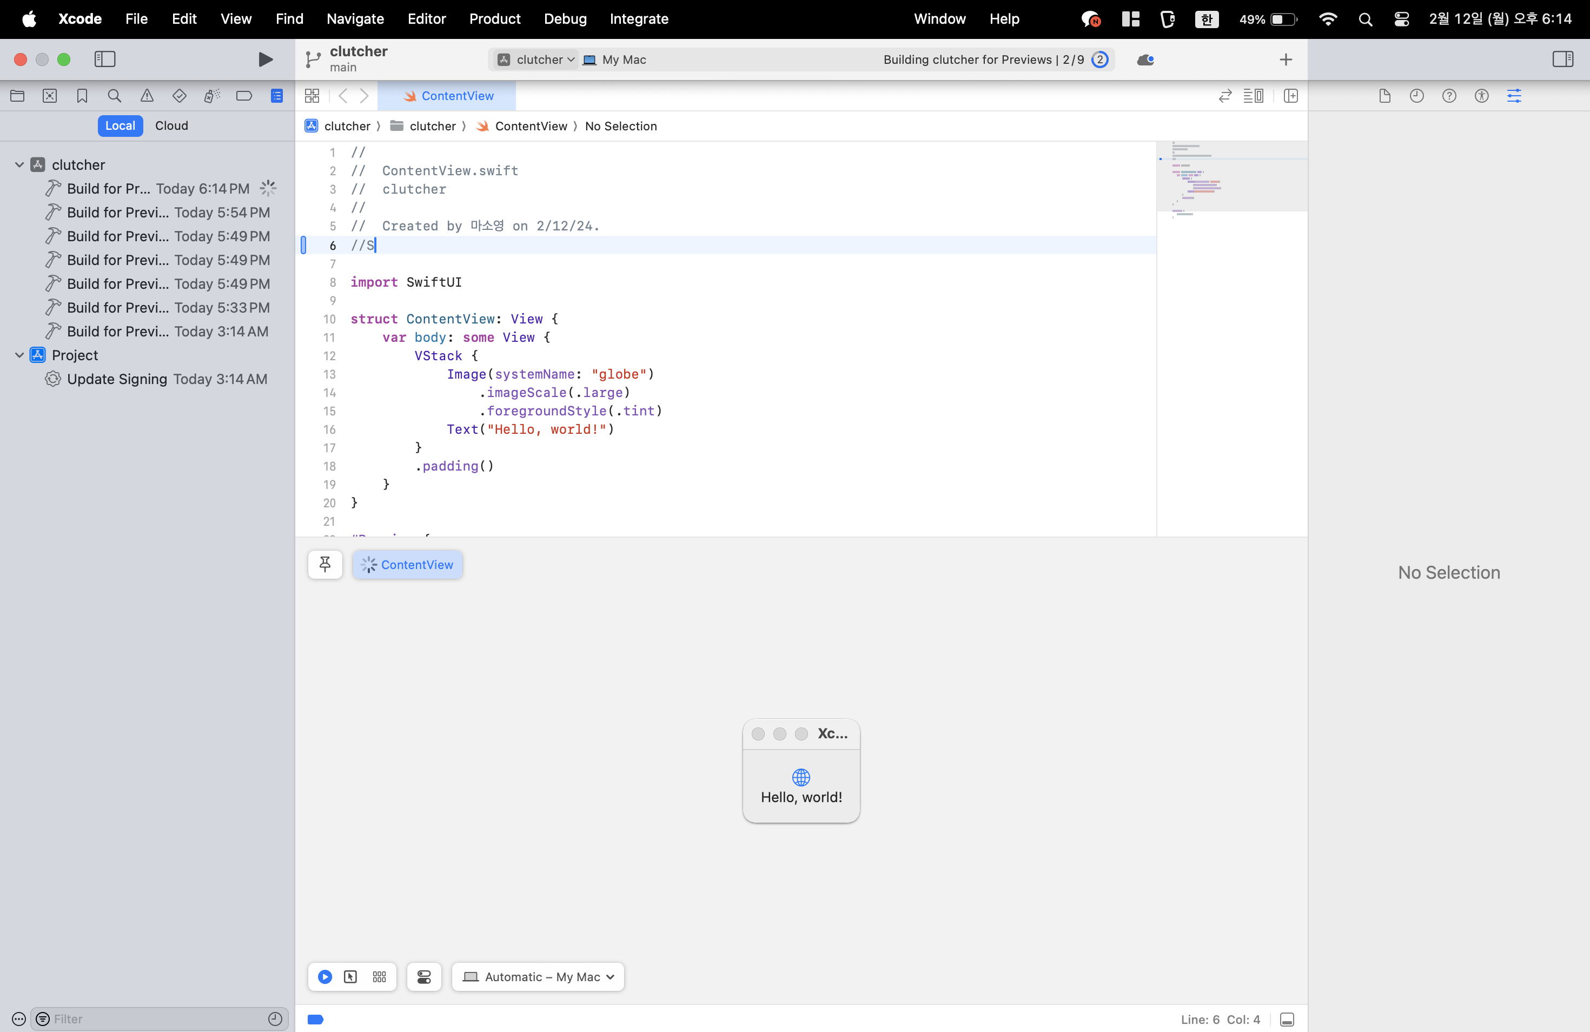Select the ContentView editor tab
The image size is (1590, 1032).
click(x=447, y=96)
